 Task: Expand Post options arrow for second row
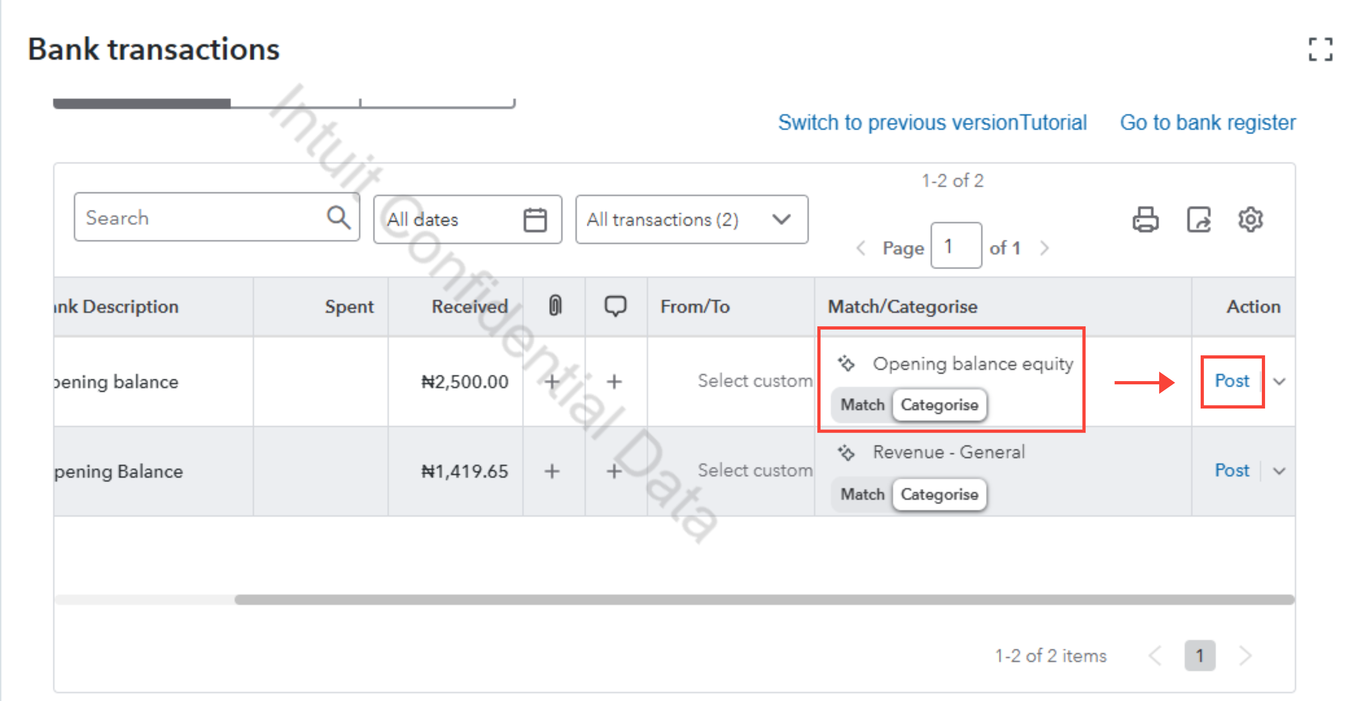click(1280, 471)
